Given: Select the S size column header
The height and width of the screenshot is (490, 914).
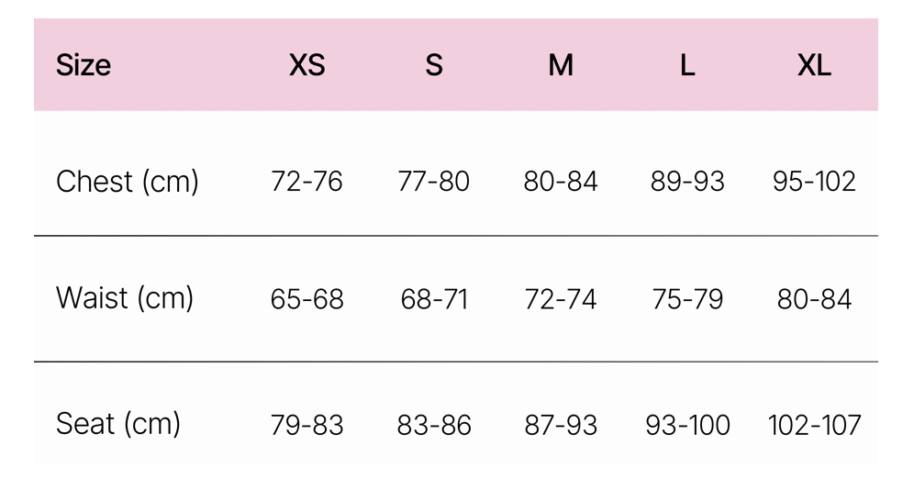Looking at the screenshot, I should (x=434, y=65).
